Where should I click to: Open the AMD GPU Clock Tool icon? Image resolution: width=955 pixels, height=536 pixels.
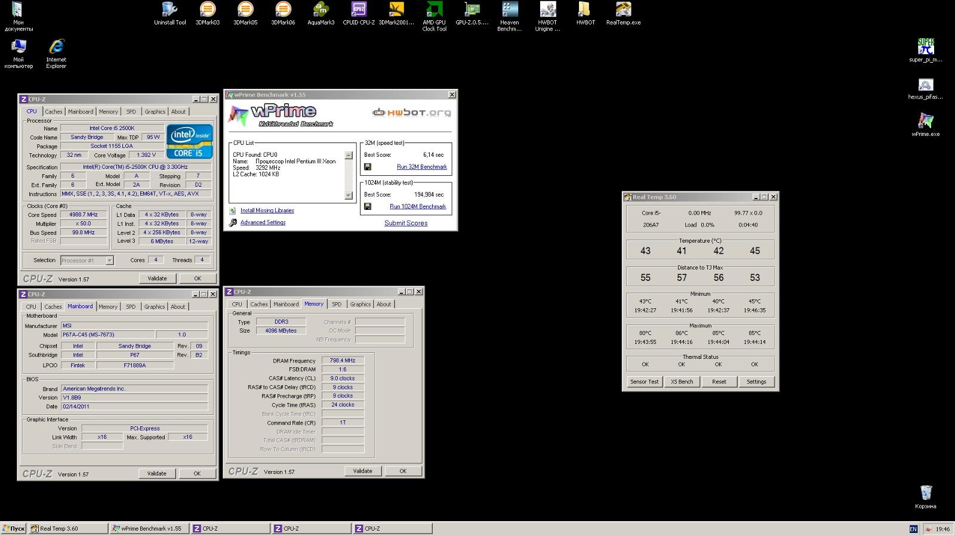[434, 16]
